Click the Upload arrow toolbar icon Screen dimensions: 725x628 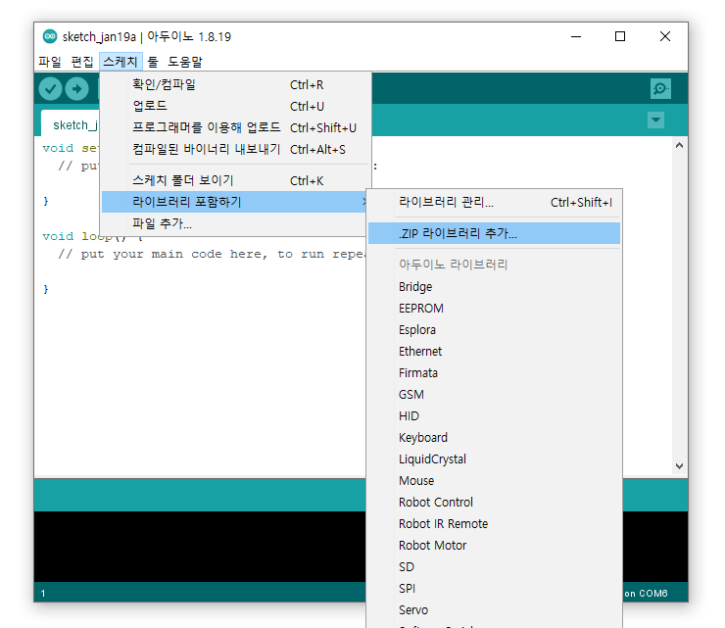coord(76,88)
